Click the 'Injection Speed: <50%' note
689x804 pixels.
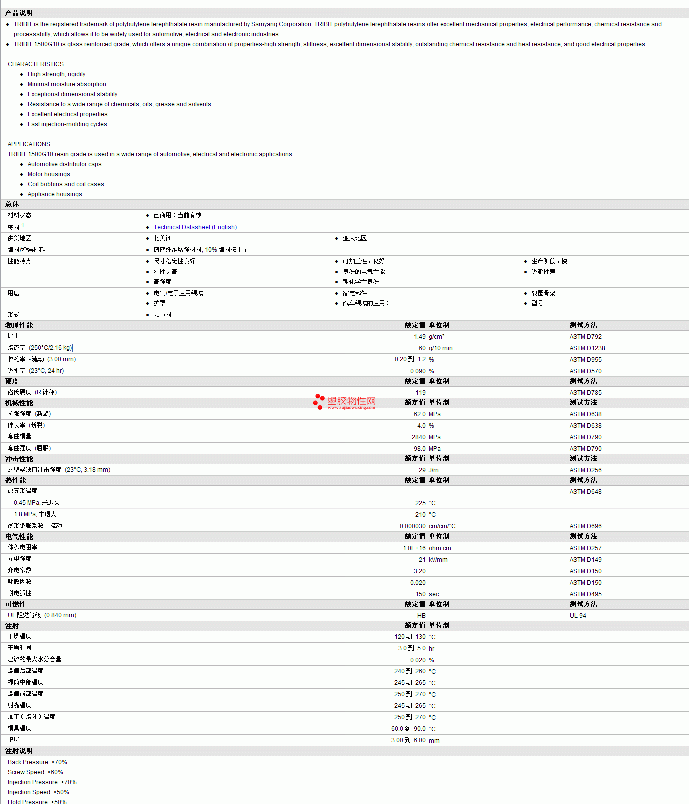tap(38, 792)
